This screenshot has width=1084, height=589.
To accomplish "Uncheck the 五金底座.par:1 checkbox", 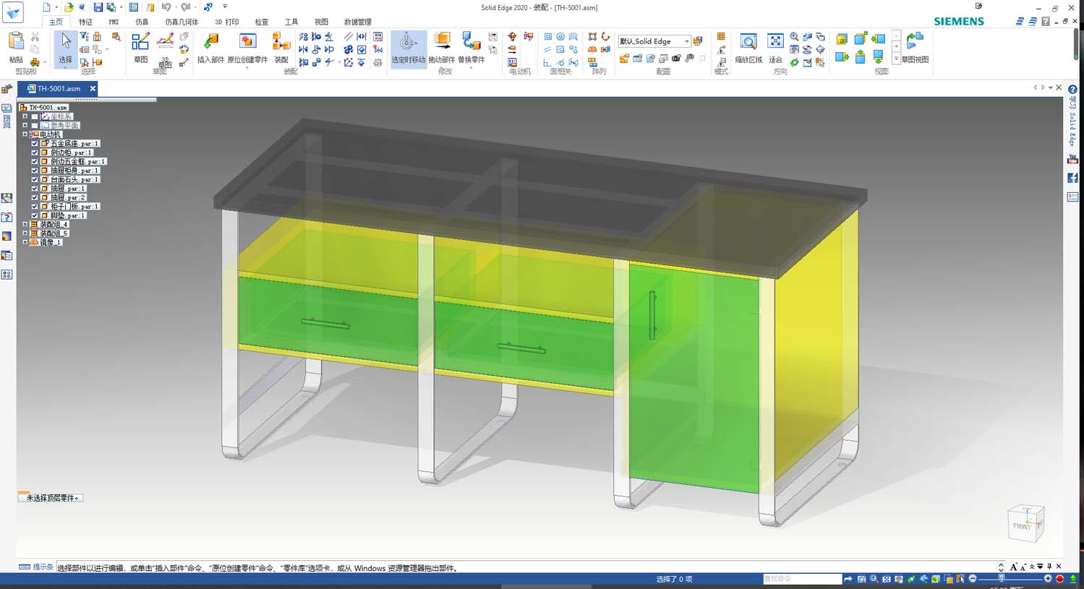I will 35,144.
